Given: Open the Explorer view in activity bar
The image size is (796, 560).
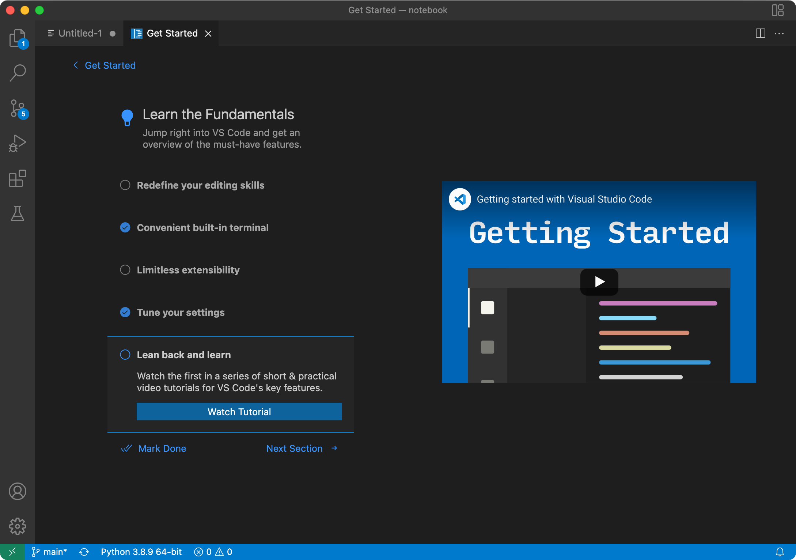Looking at the screenshot, I should 18,38.
